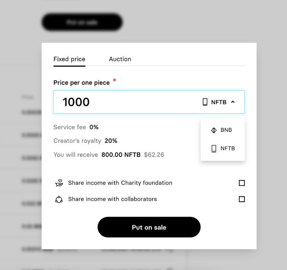Enable Share income with Charity foundation checkbox
The image size is (287, 270).
(x=242, y=183)
